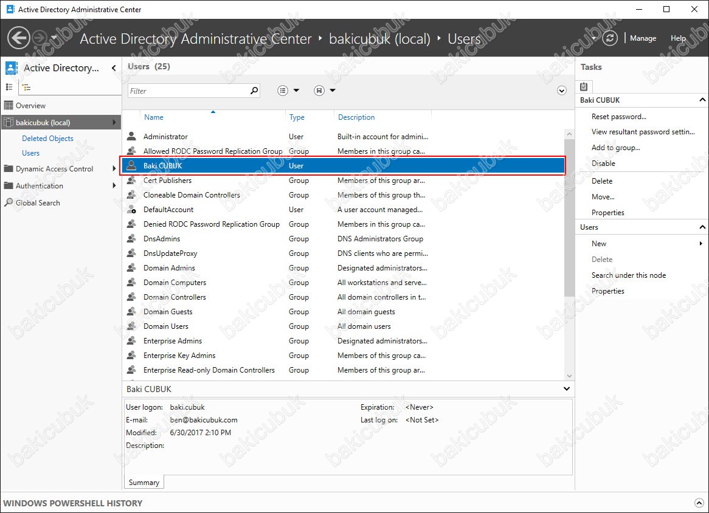Select Global Search in navigation pane

[x=38, y=202]
